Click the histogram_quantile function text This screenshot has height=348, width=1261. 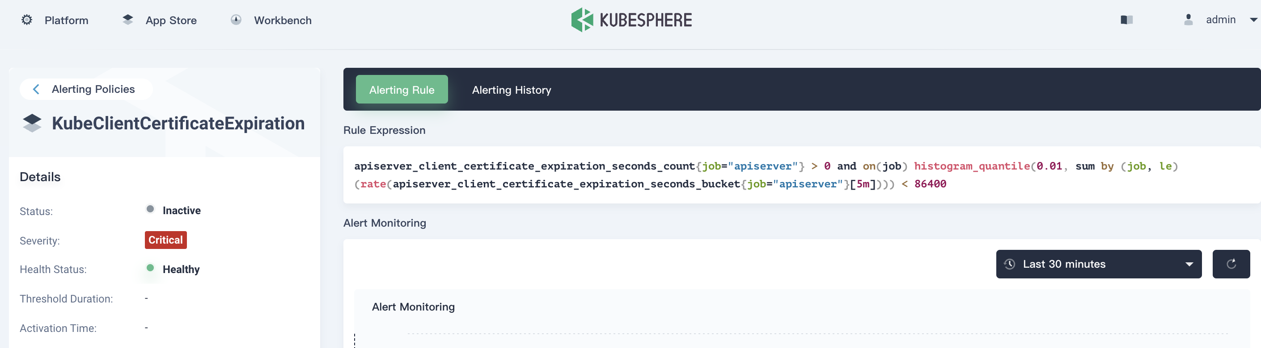tap(972, 166)
